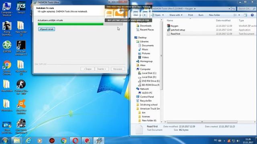Toggle the Explorer preview pane icon
The width and height of the screenshot is (257, 144).
click(245, 15)
